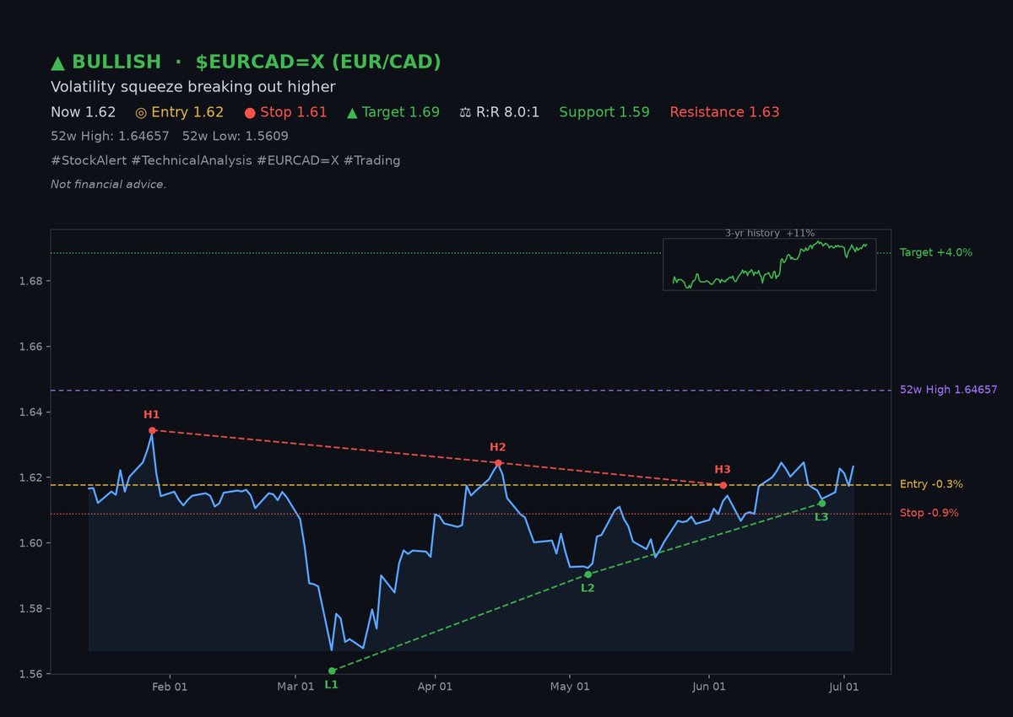Click the '3-yr history +11%' caption

[x=769, y=234]
